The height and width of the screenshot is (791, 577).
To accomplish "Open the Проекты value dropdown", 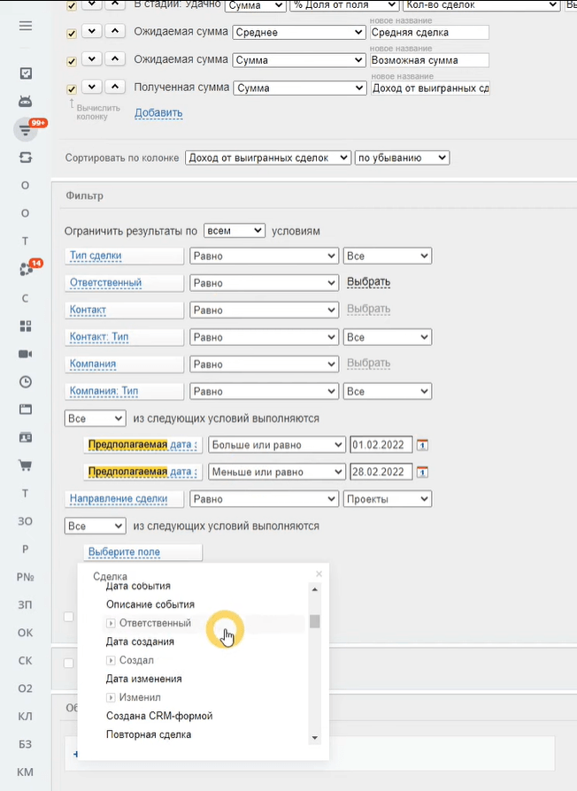I will tap(388, 499).
